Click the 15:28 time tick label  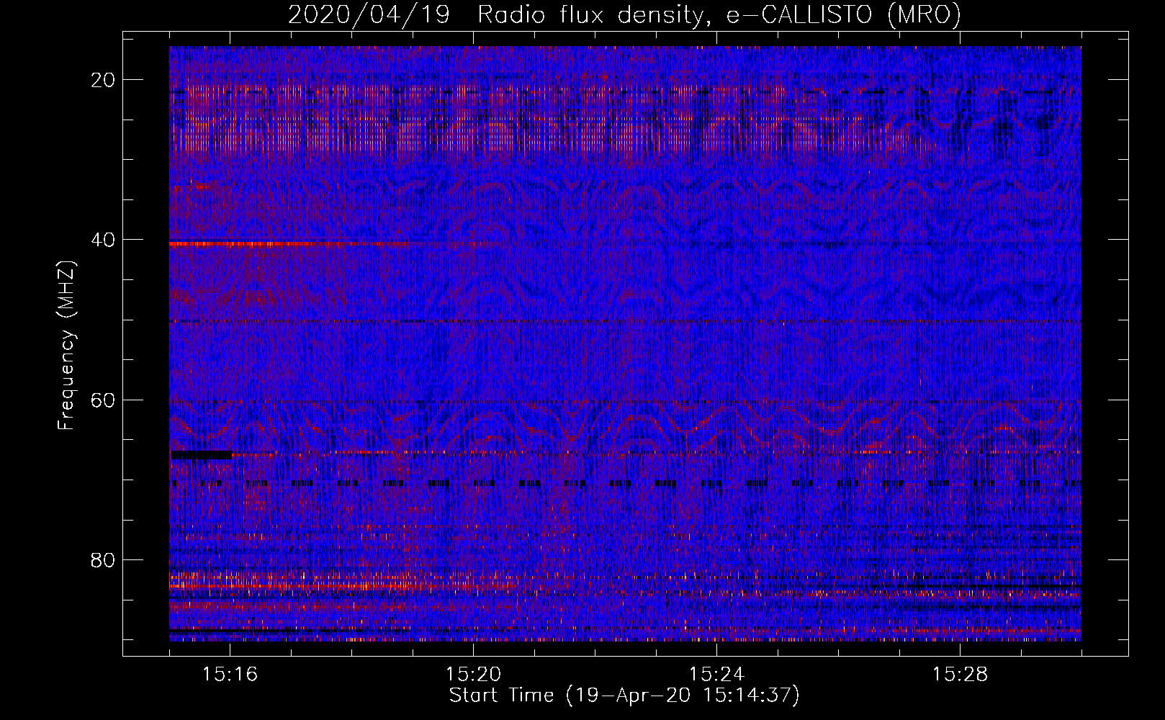[x=961, y=674]
